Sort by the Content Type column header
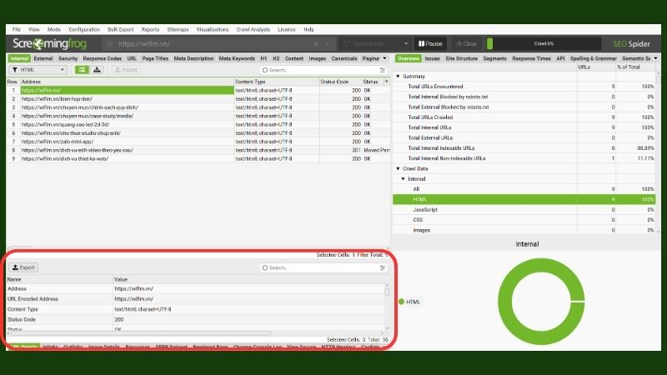The height and width of the screenshot is (375, 667). click(277, 81)
